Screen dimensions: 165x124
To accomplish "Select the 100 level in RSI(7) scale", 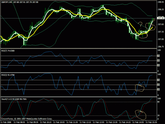I will pos(159,50).
